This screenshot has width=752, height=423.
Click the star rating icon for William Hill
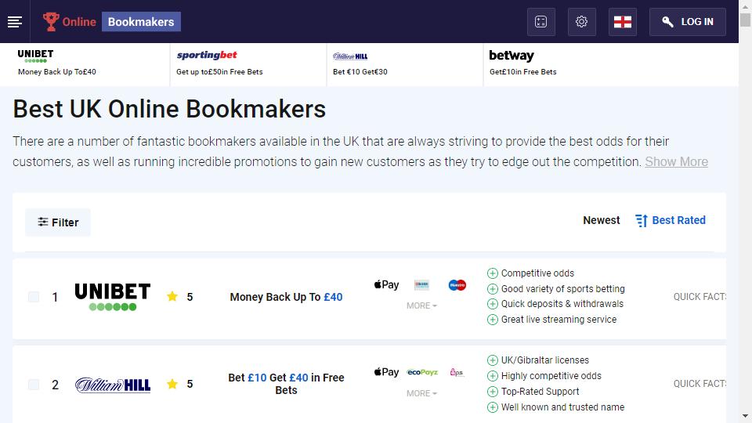point(172,384)
